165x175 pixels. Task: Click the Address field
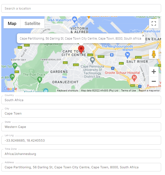(x=81, y=167)
